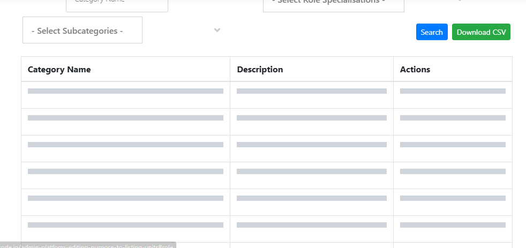Click second row's Category Name loading placeholder
This screenshot has width=526, height=248.
click(x=125, y=118)
